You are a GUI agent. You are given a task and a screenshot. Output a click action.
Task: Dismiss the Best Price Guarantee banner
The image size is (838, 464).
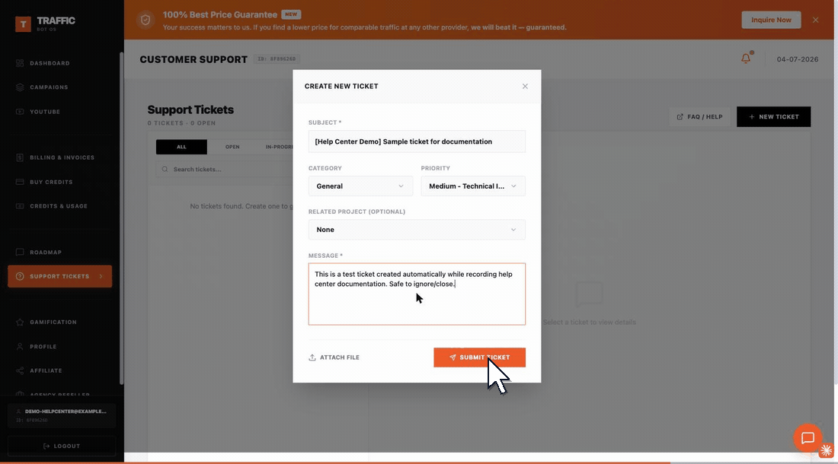[816, 20]
